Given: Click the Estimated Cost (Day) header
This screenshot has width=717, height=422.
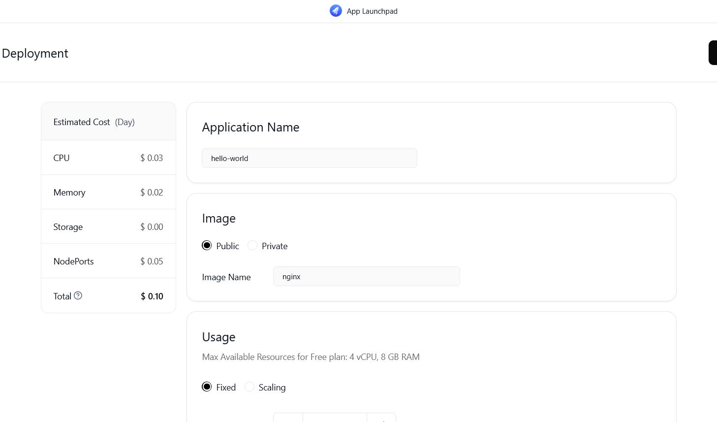Looking at the screenshot, I should point(94,122).
